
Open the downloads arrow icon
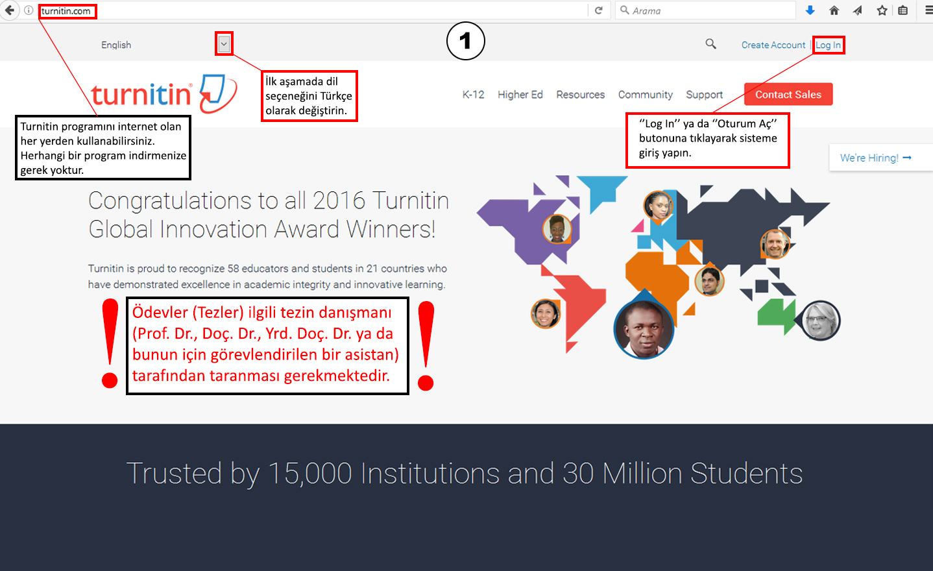[810, 10]
